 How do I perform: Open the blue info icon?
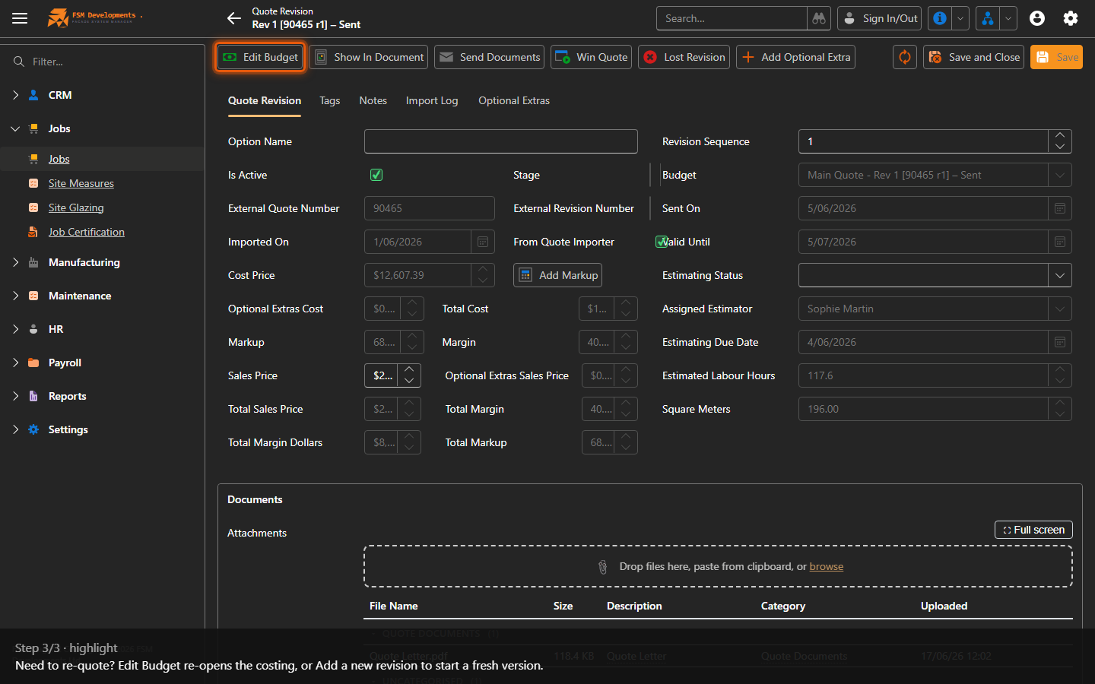click(940, 18)
